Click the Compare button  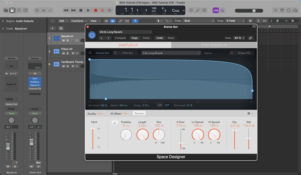pos(120,38)
